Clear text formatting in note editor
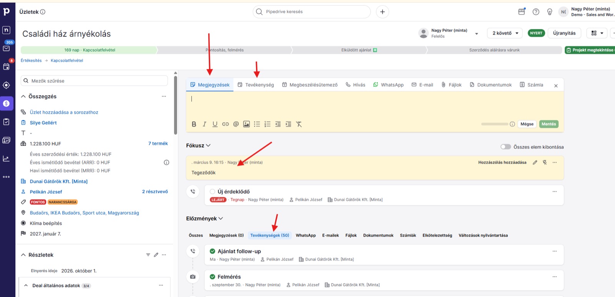This screenshot has height=297, width=615. [x=299, y=124]
